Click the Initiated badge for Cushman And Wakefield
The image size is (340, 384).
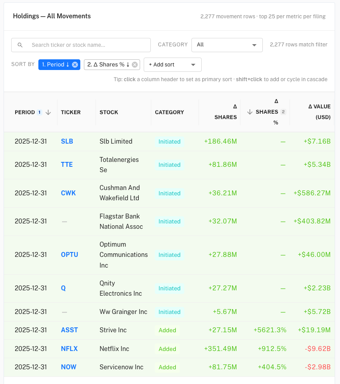[x=170, y=193]
